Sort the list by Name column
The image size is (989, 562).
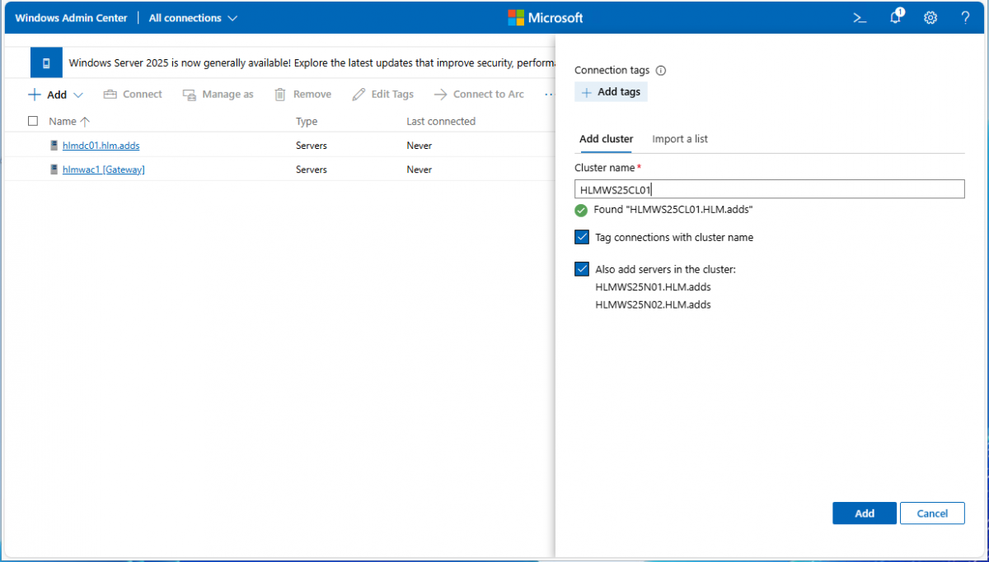63,121
